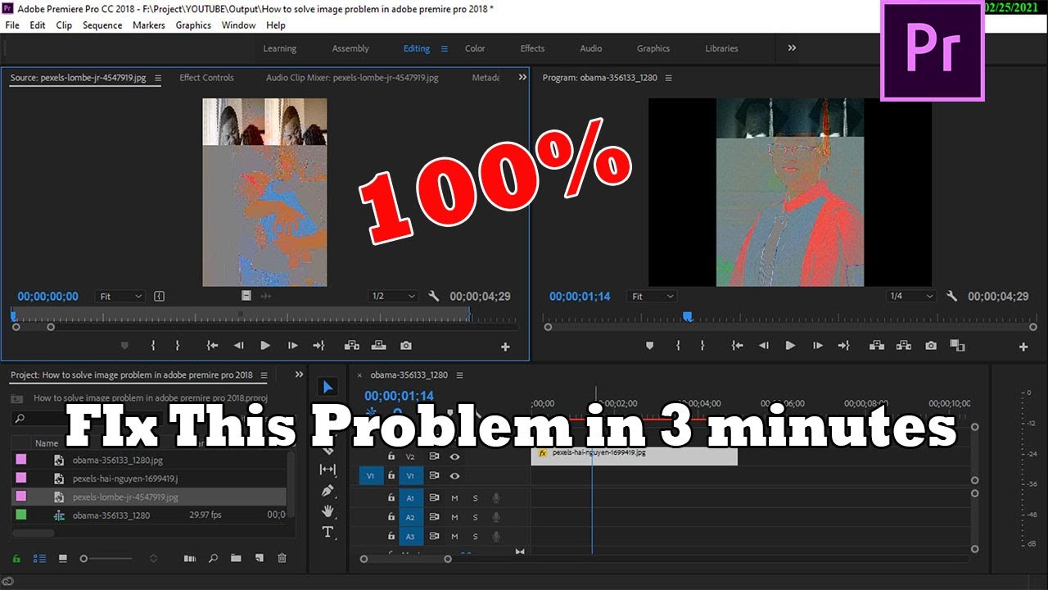
Task: Click Automate to Sequence icon
Action: click(190, 558)
